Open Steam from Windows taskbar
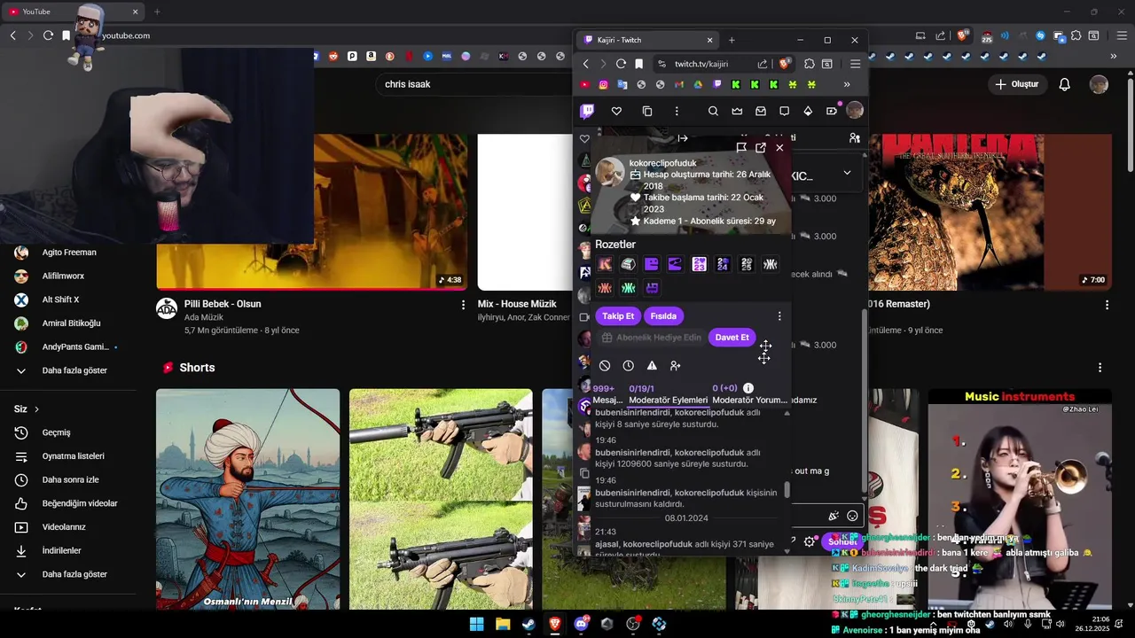1135x638 pixels. [x=528, y=624]
